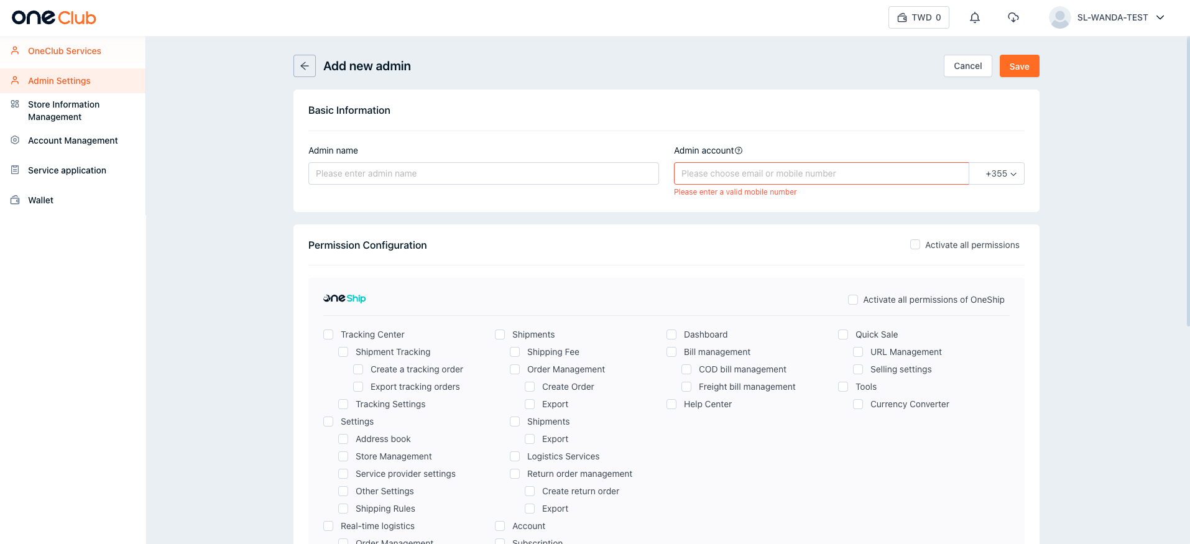Screen dimensions: 1190x544
Task: Toggle Activate all permissions of OneShip
Action: [853, 300]
